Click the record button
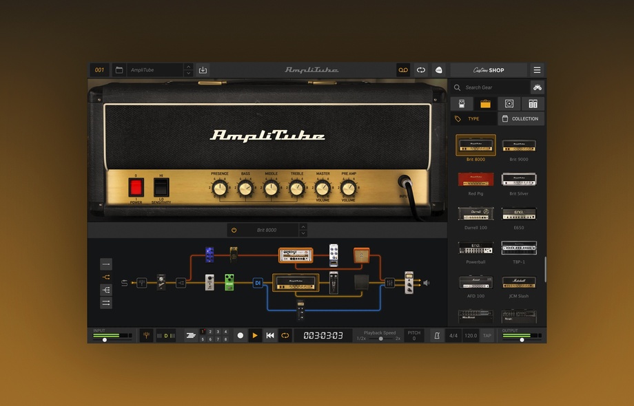This screenshot has width=634, height=406. 241,335
